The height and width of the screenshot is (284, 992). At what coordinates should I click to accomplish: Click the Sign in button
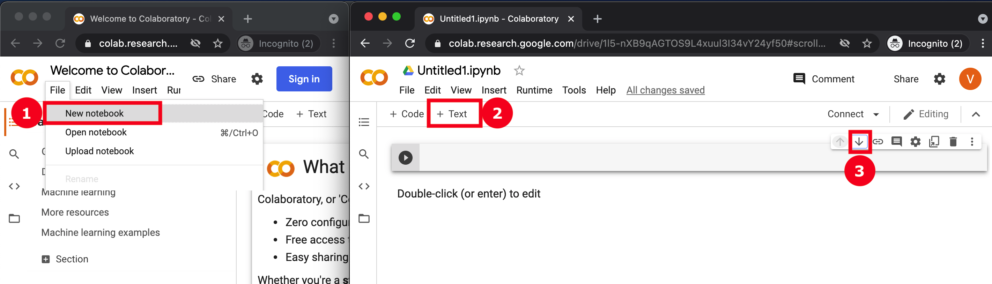point(304,79)
